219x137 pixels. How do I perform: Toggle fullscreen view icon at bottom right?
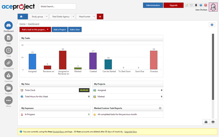213,122
